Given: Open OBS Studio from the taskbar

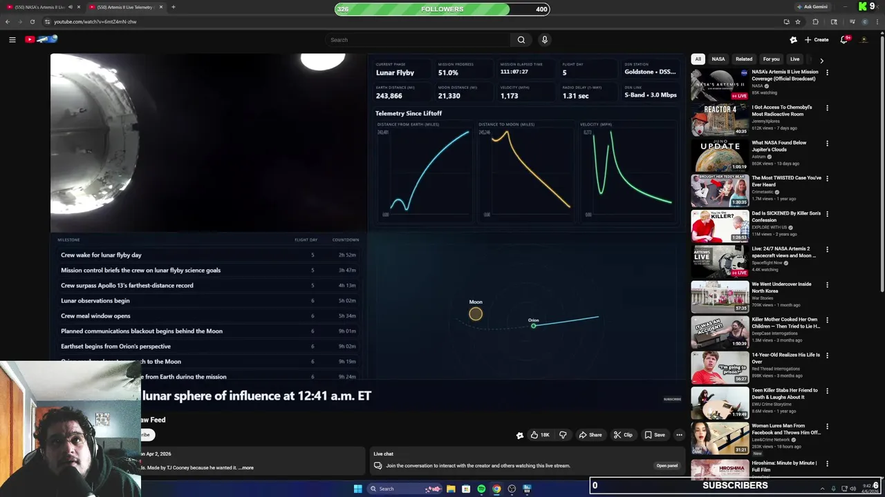Looking at the screenshot, I should coord(512,489).
